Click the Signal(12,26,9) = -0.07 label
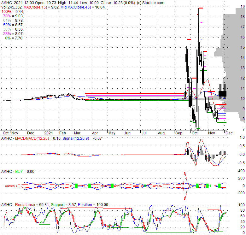The height and width of the screenshot is (235, 246). point(82,138)
